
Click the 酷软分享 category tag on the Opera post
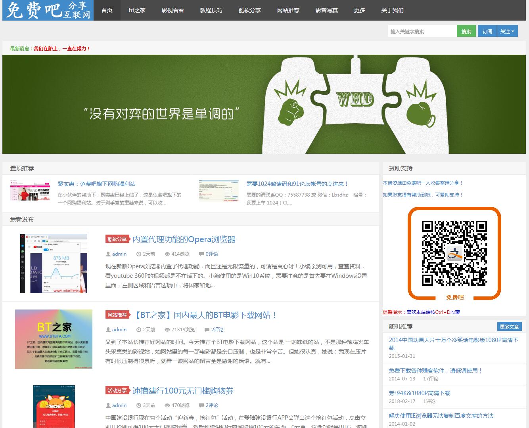(x=117, y=239)
